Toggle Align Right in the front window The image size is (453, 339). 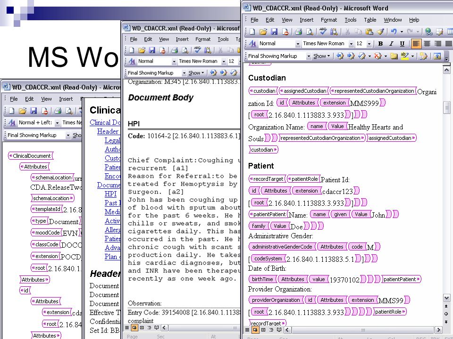tap(438, 43)
